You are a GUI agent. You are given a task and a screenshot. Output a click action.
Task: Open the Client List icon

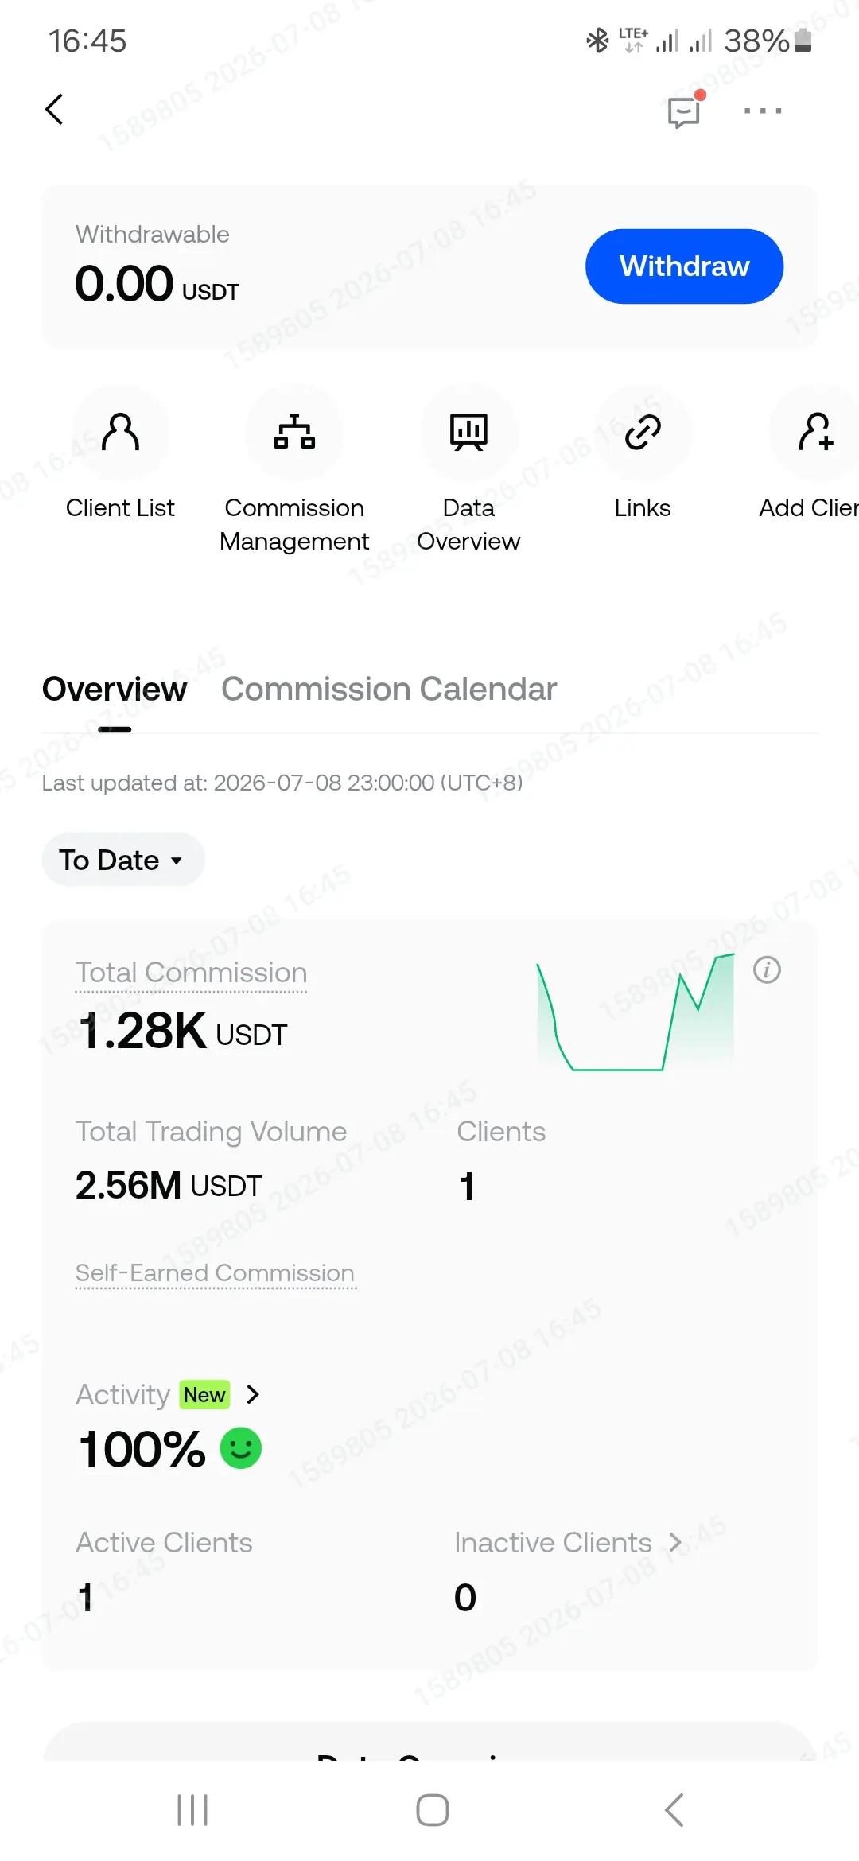click(120, 432)
